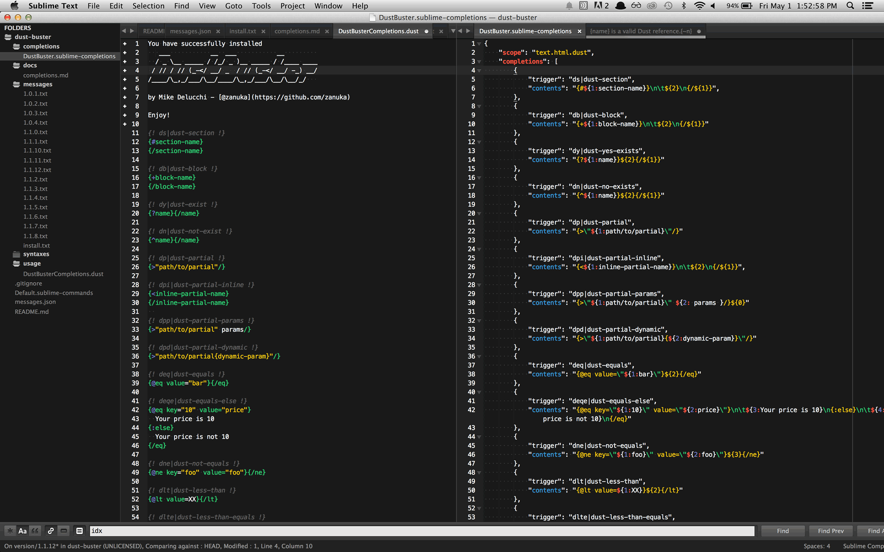Viewport: 884px width, 552px height.
Task: Fold the code block at line 4
Action: click(479, 71)
